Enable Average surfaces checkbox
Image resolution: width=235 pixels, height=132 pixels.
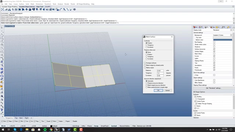click(145, 63)
